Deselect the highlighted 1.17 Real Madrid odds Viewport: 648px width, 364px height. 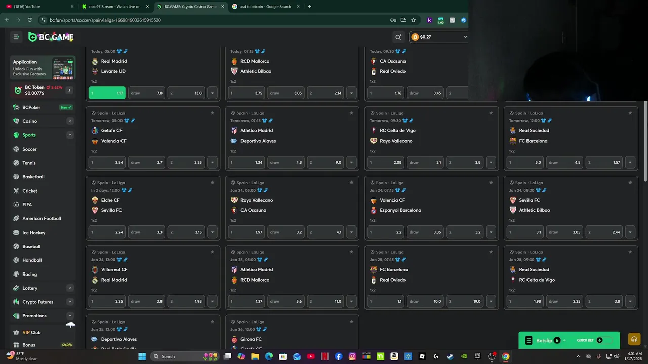point(107,93)
